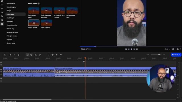The image size is (182, 102).
Task: Open color adjustments circle icon in toolbar
Action: tap(53, 55)
